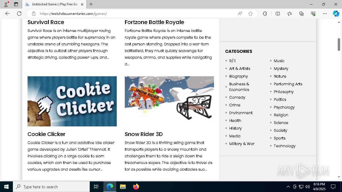The image size is (342, 192).
Task: Open File Explorer from taskbar
Action: pyautogui.click(x=123, y=187)
